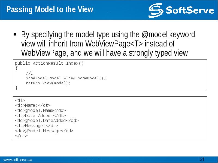The width and height of the screenshot is (218, 163).
Task: Click the SomeModel model = new SomeModel(); line
Action: pos(66,78)
